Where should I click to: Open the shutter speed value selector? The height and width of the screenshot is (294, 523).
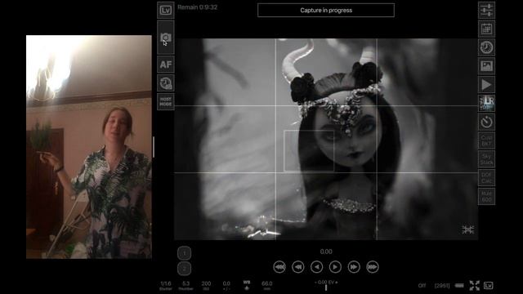point(166,286)
